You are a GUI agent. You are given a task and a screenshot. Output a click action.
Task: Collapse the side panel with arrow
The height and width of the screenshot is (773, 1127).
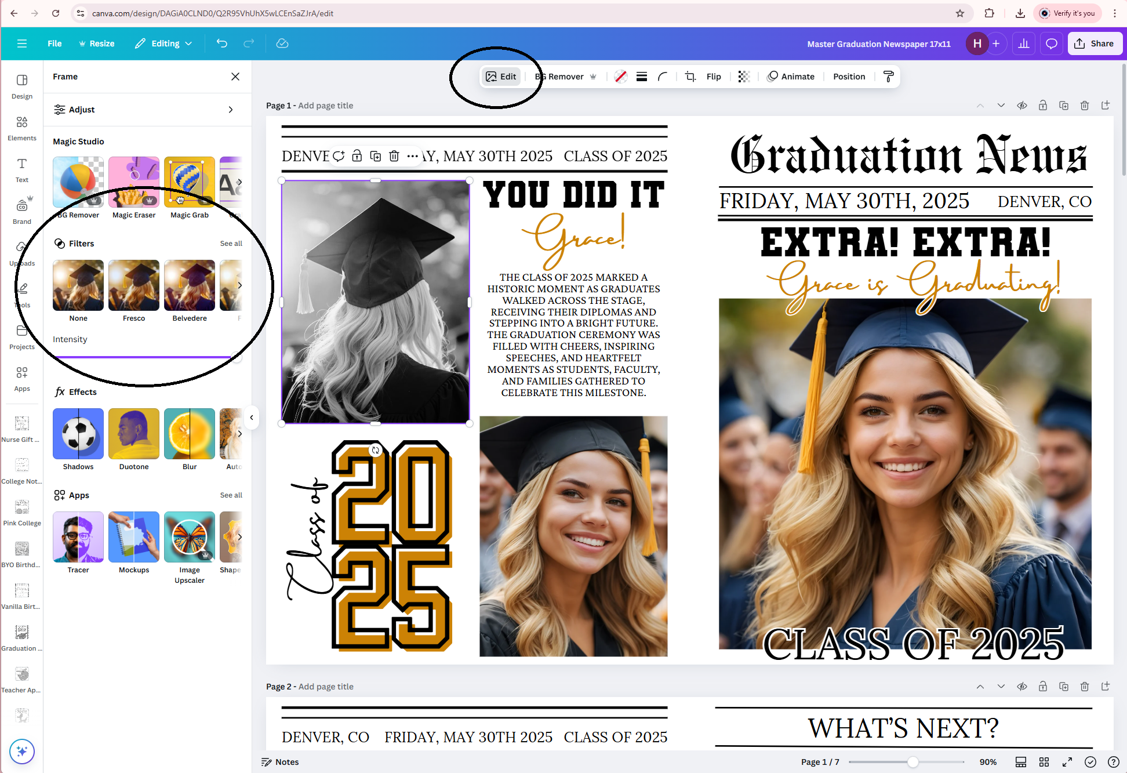point(252,418)
